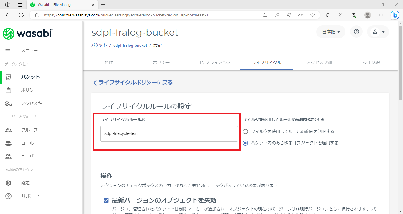
Task: Uncheck 最新バージョンのオブジェクトを失効 checkbox
Action: point(106,200)
